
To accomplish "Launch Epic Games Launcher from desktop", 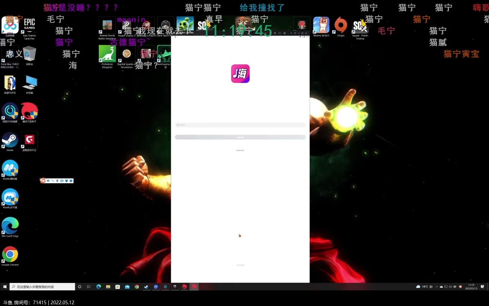I will 30,28.
